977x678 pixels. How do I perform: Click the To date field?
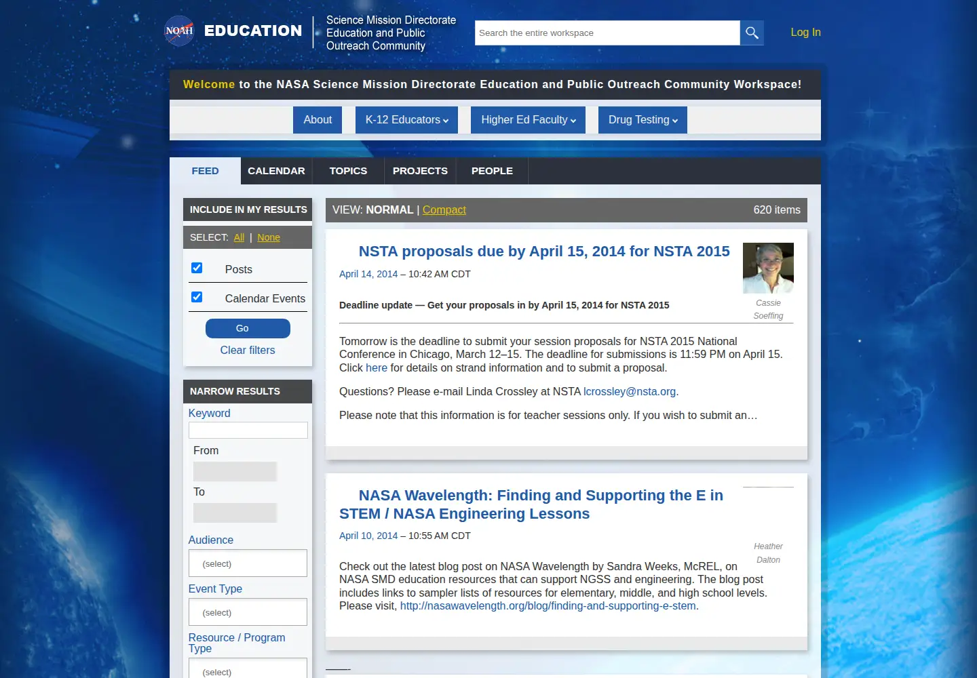(235, 513)
